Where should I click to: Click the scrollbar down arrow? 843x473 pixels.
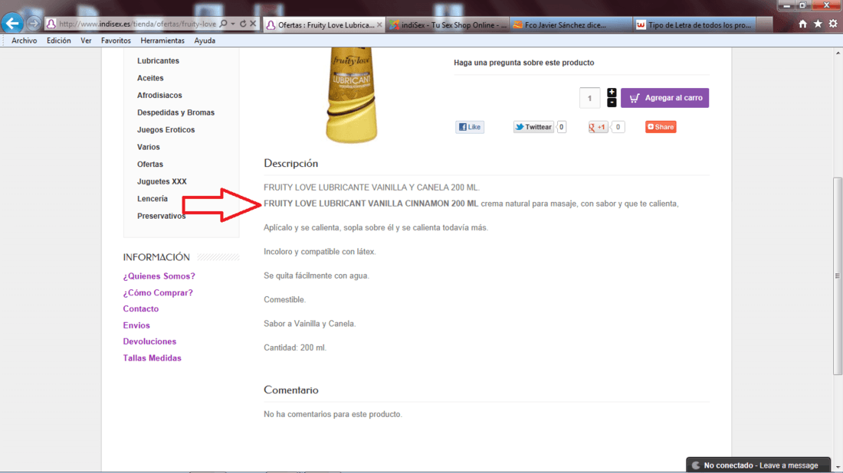click(838, 468)
